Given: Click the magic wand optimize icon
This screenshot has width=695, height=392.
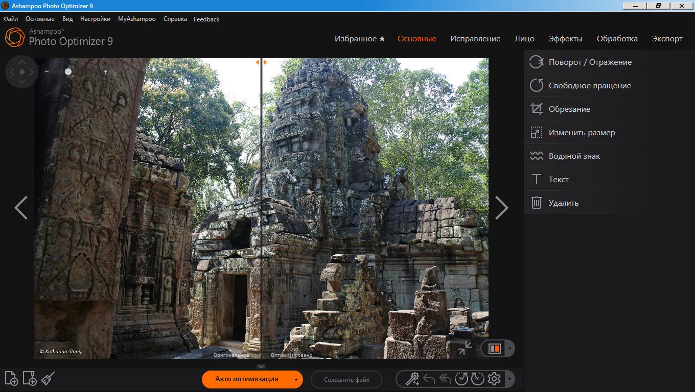Looking at the screenshot, I should 412,379.
